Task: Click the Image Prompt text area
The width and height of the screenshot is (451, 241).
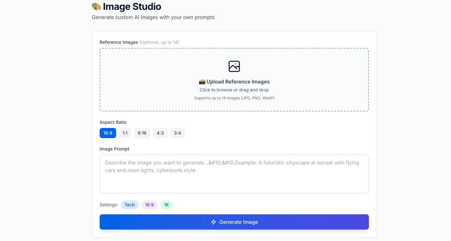Action: [x=234, y=174]
